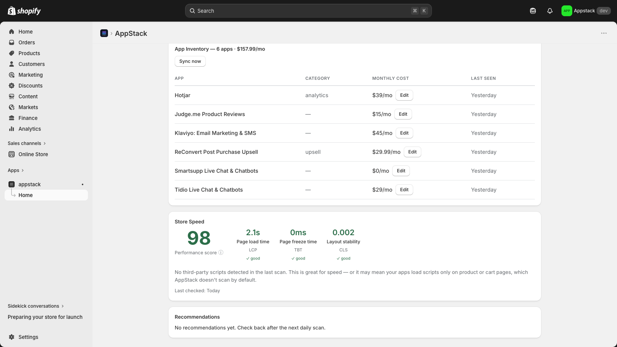The height and width of the screenshot is (347, 617).
Task: Click the Content icon in sidebar
Action: tap(12, 96)
